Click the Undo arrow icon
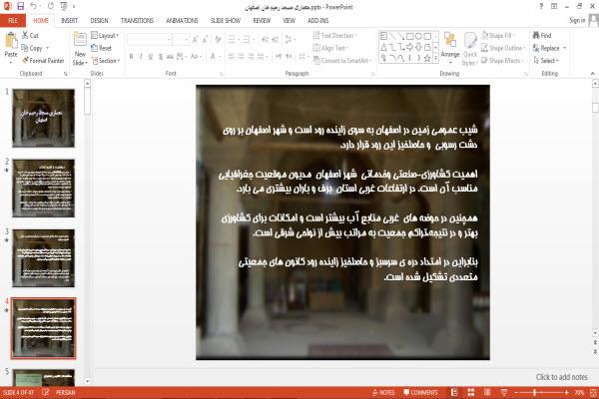The image size is (599, 399). point(34,6)
